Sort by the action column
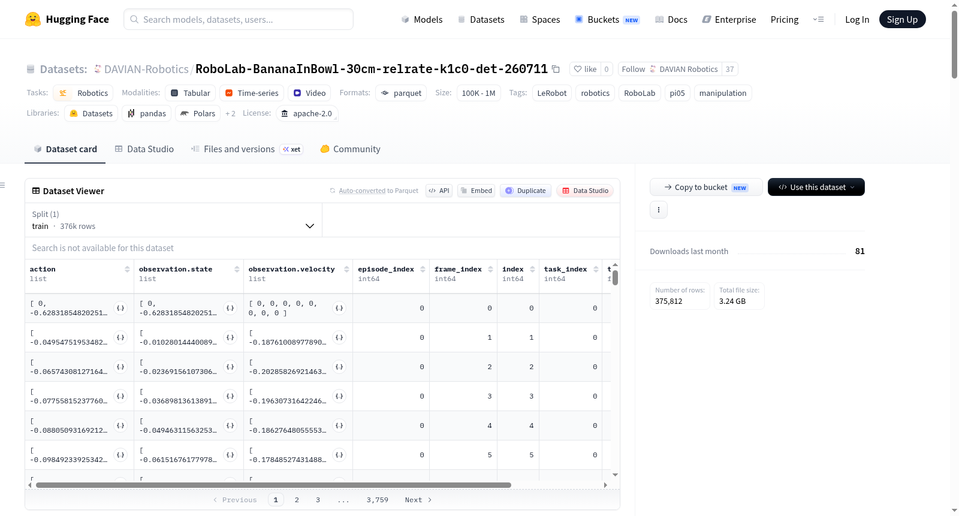 [127, 269]
